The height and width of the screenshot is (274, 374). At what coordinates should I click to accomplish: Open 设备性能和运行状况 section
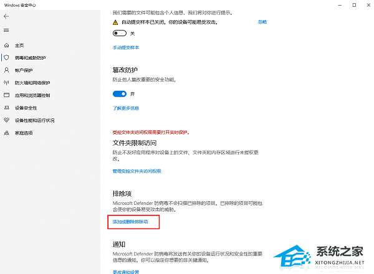34,120
